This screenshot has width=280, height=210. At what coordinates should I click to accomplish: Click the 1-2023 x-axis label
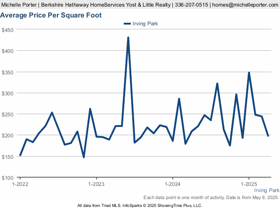96,184
